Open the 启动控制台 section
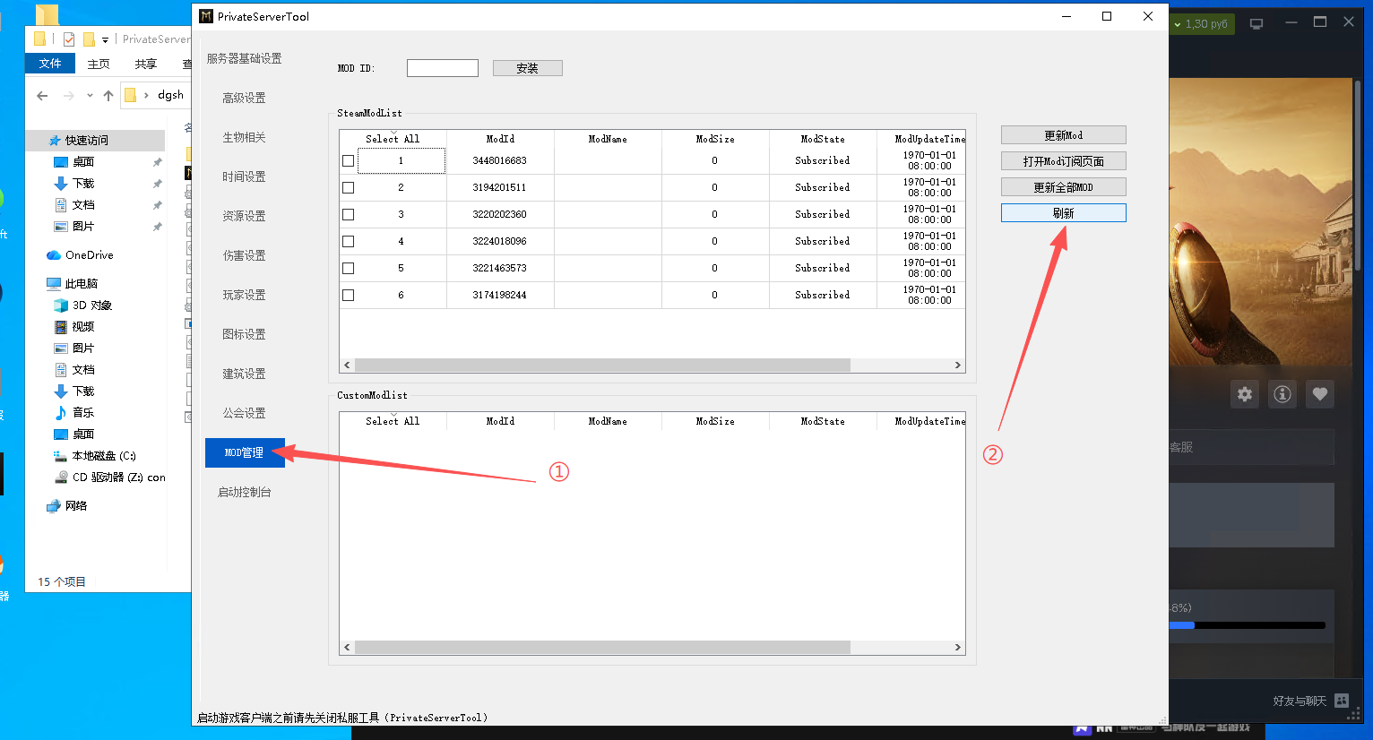The height and width of the screenshot is (740, 1373). [x=244, y=492]
